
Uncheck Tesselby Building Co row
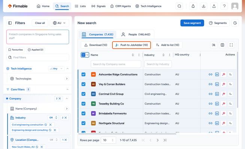tap(84, 104)
